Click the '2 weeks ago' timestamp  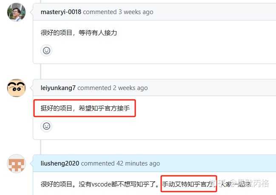coord(130,88)
